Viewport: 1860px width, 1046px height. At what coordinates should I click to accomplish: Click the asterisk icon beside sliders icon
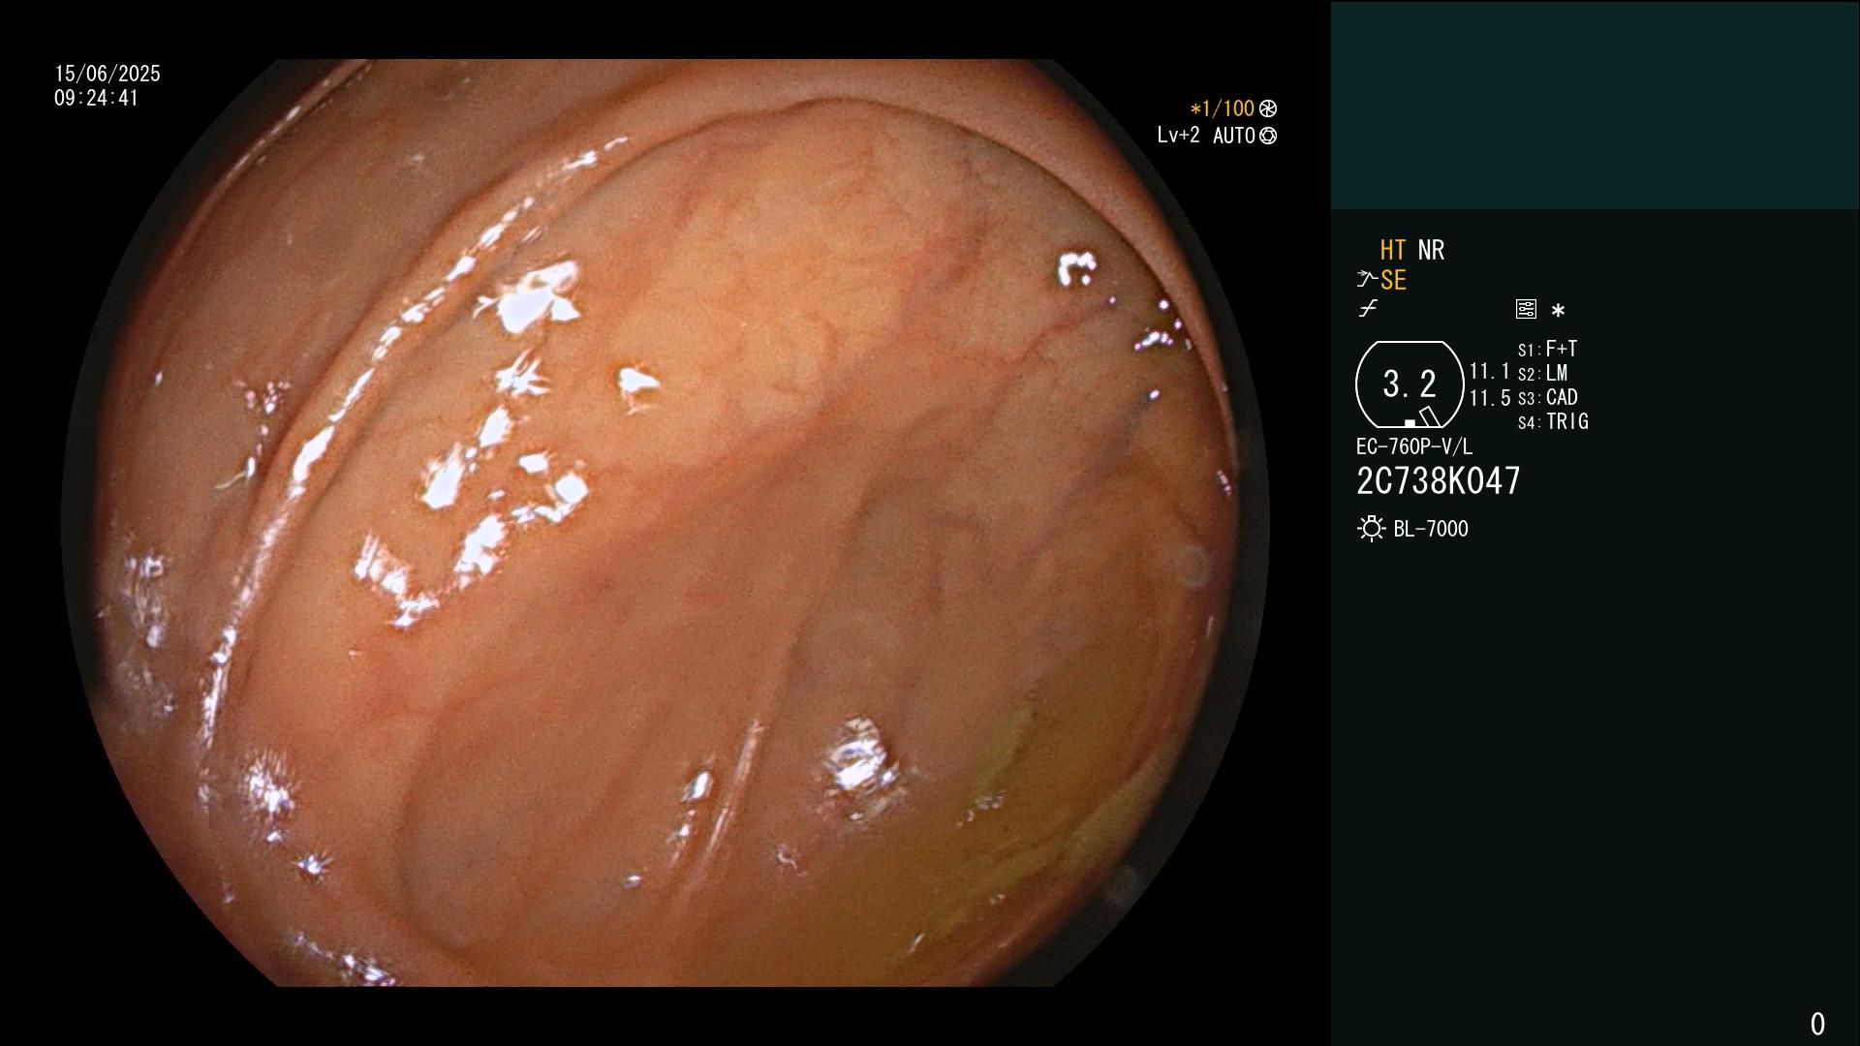coord(1558,311)
